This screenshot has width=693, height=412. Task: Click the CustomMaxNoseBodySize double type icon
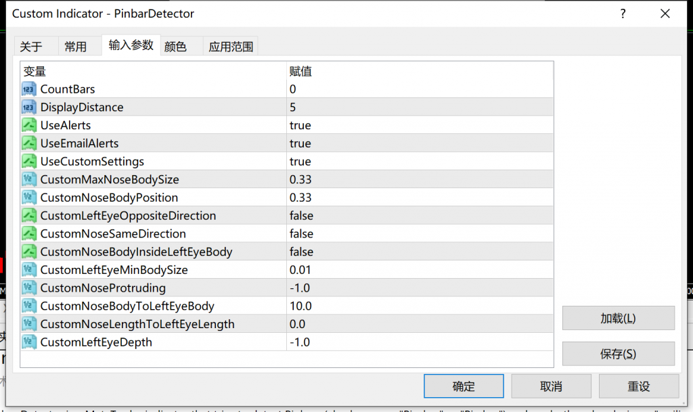pos(29,179)
